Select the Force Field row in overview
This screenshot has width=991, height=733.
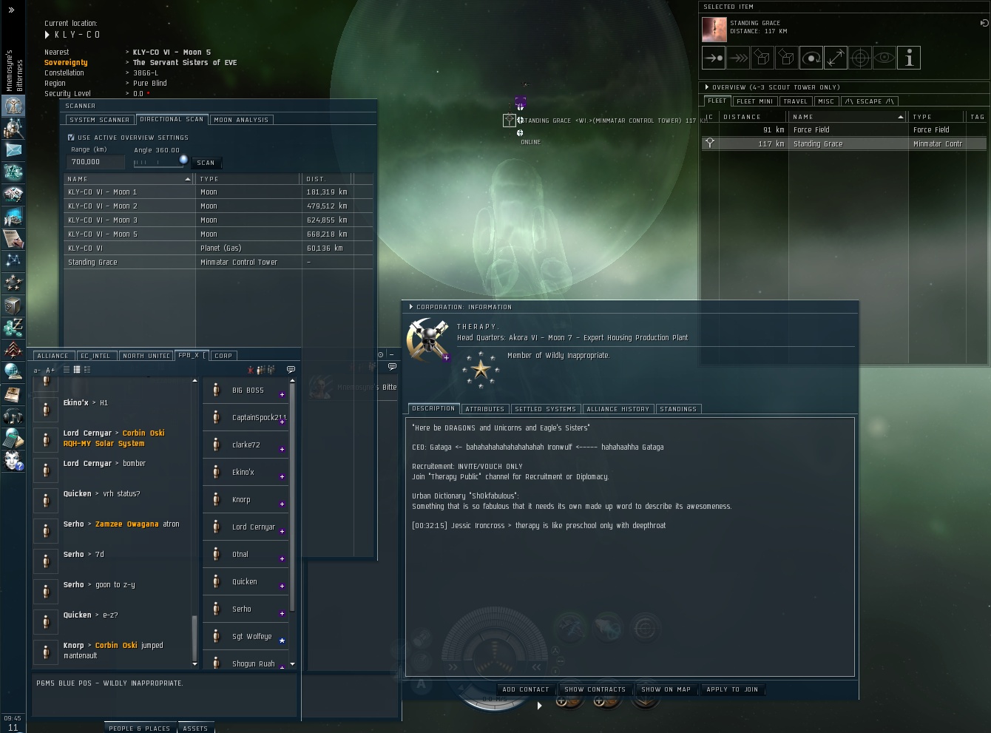pyautogui.click(x=843, y=130)
